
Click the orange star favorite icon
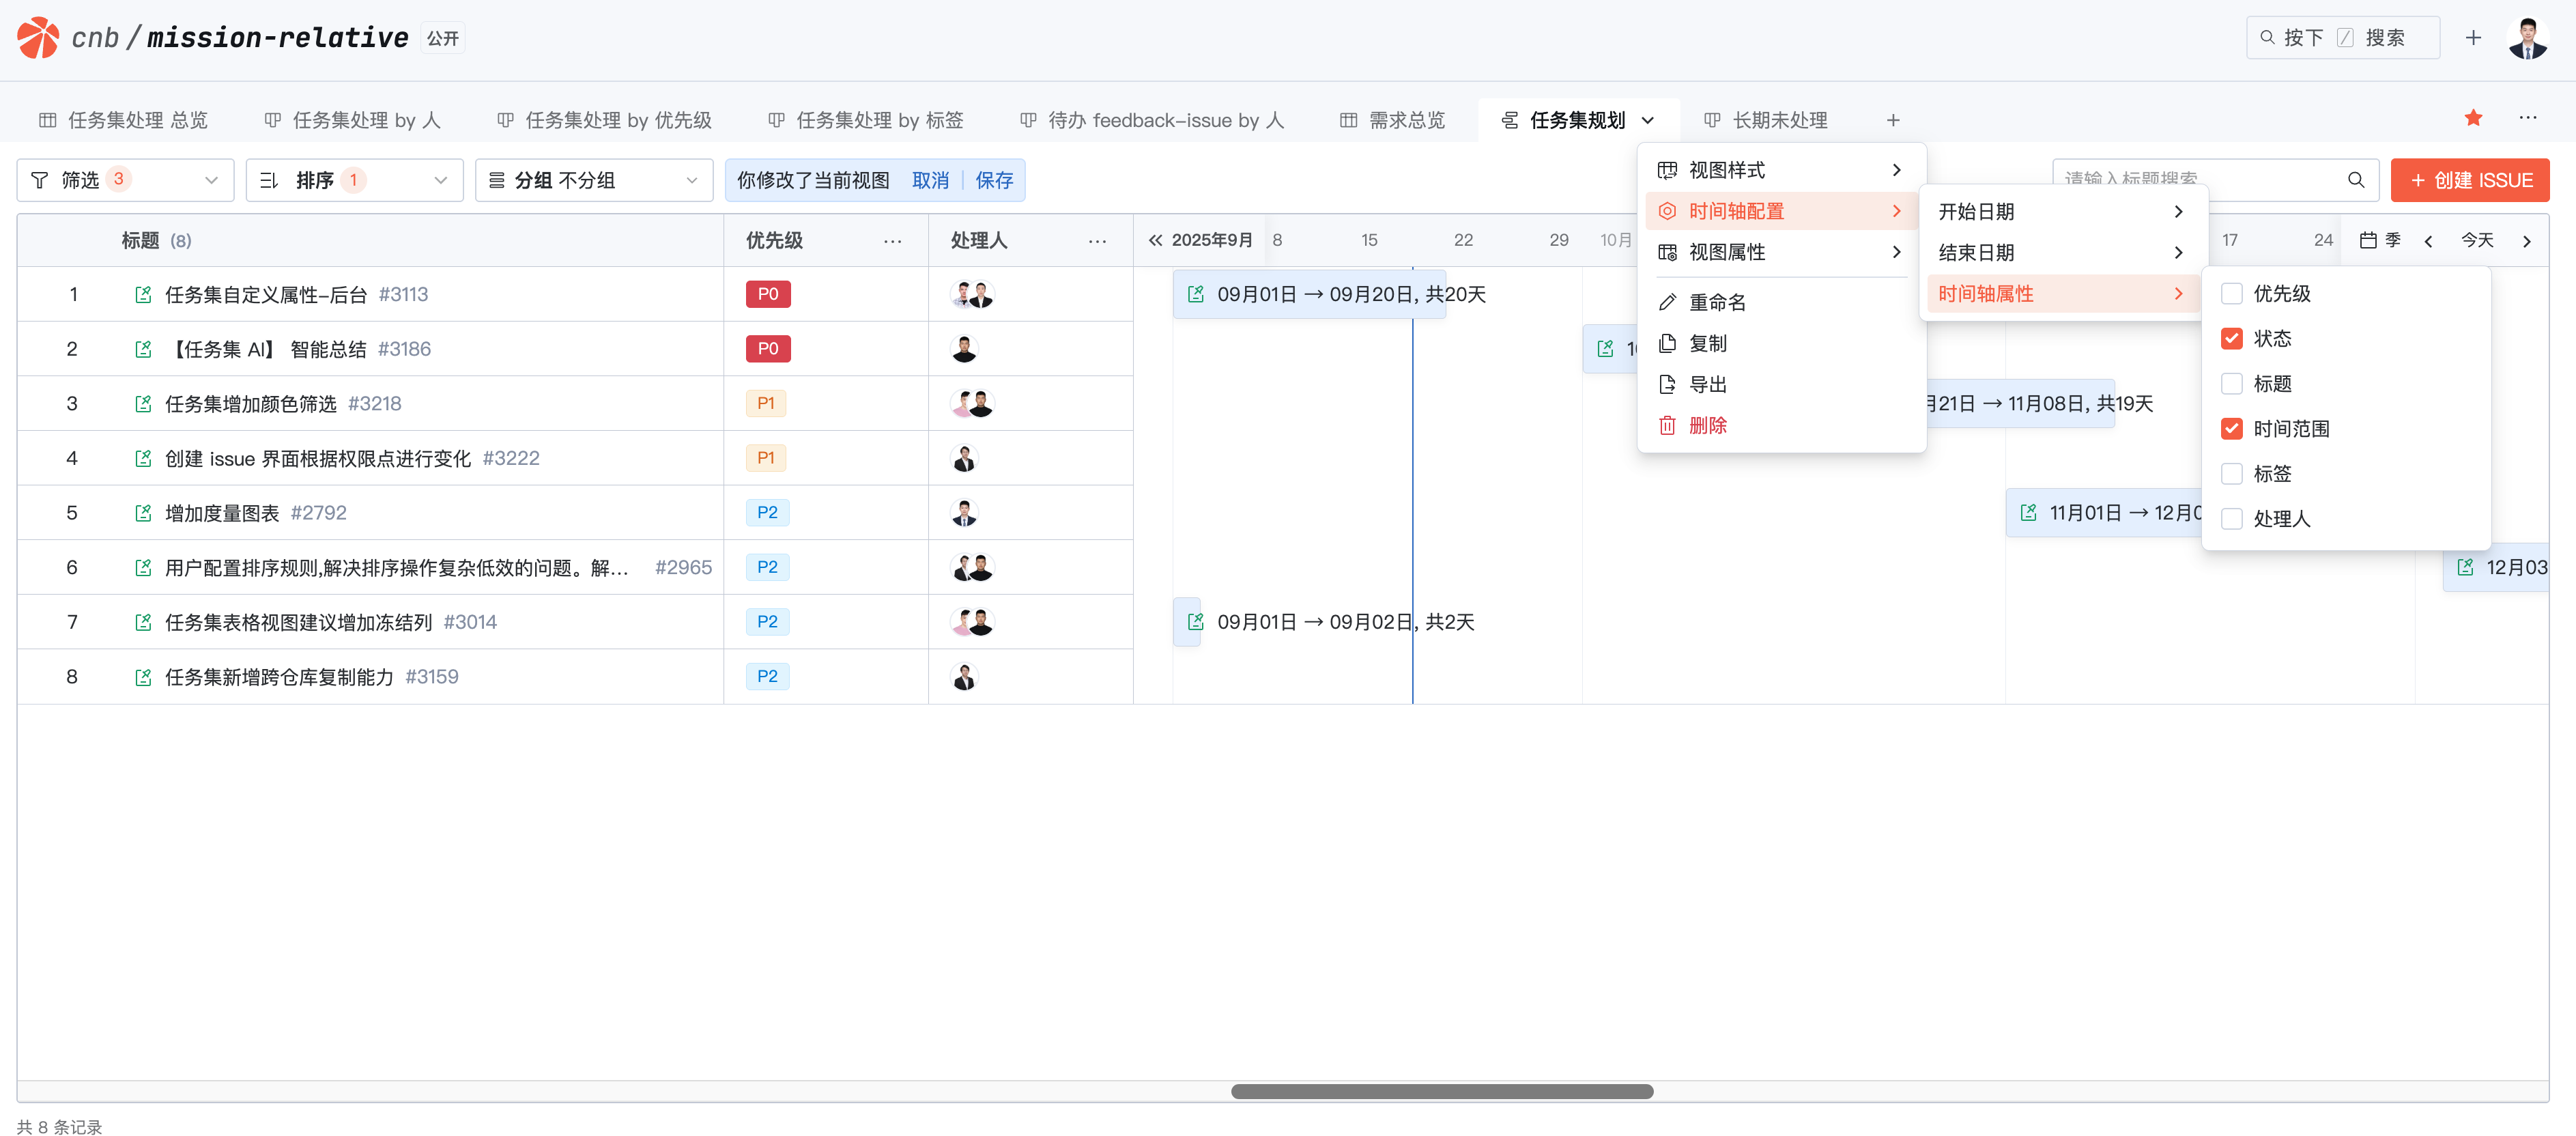pyautogui.click(x=2473, y=118)
